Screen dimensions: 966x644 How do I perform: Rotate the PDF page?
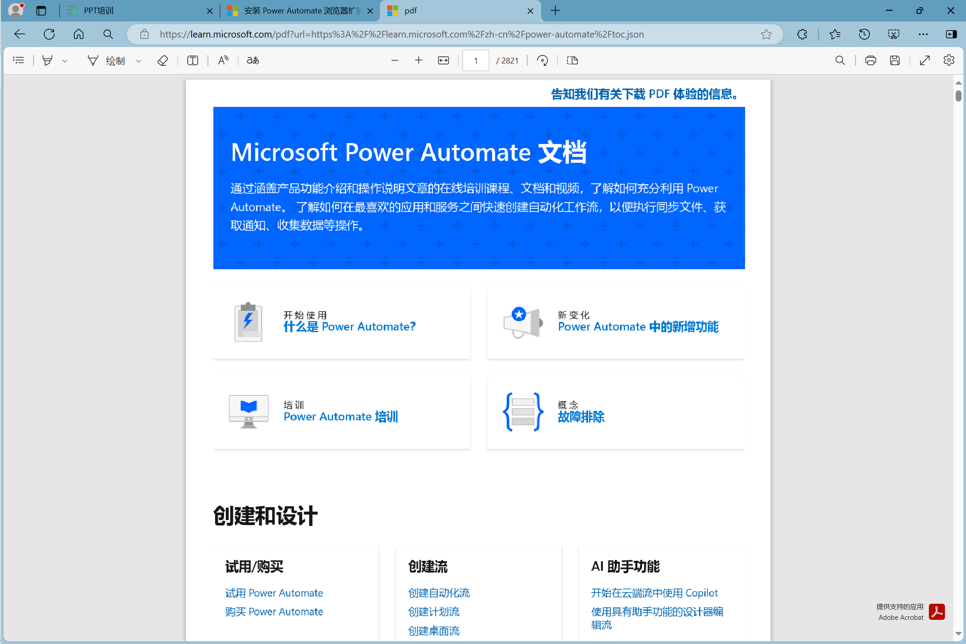point(542,60)
